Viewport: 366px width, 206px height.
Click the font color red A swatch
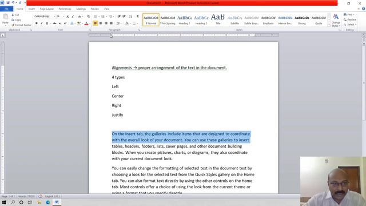tap(86, 23)
